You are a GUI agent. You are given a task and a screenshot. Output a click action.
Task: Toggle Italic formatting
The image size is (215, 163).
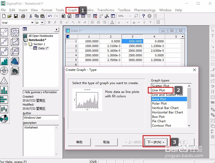(x=55, y=22)
